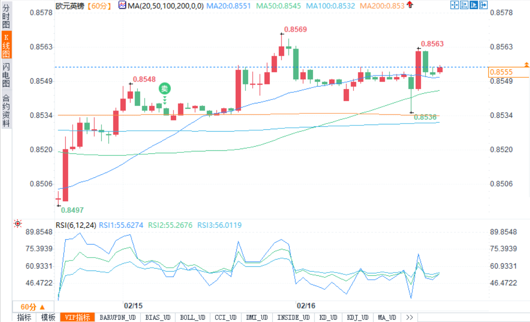
Task: Open the 【60分】 period label in title
Action: [99, 6]
